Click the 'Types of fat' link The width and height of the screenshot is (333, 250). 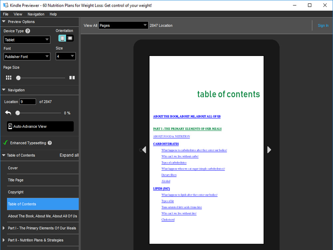167,201
